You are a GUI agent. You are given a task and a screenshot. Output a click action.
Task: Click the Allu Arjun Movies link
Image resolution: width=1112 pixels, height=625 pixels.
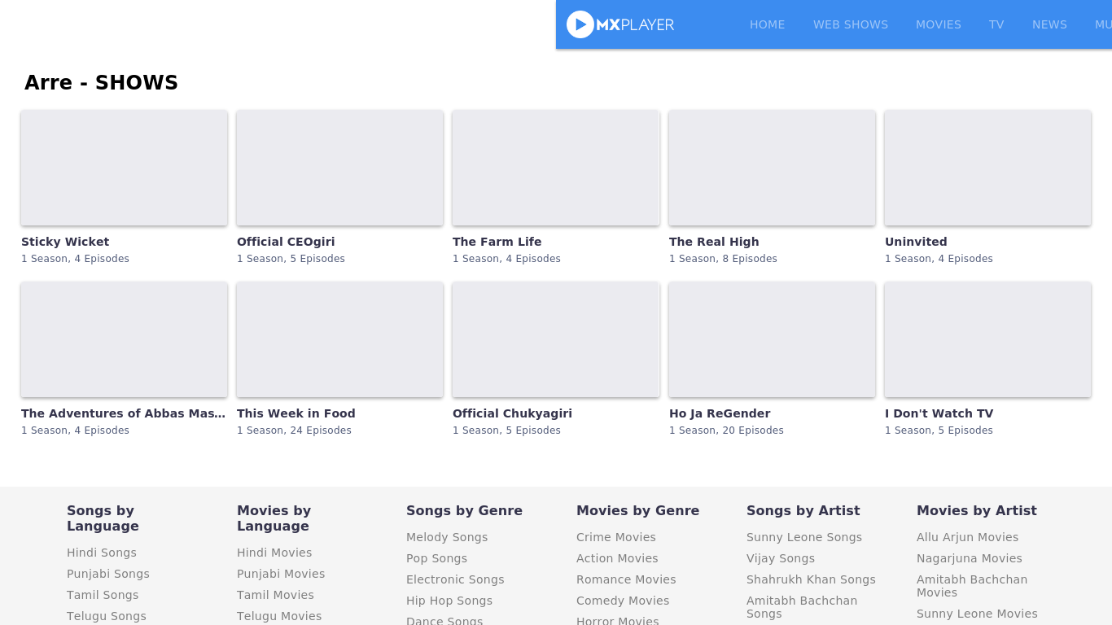coord(967,537)
